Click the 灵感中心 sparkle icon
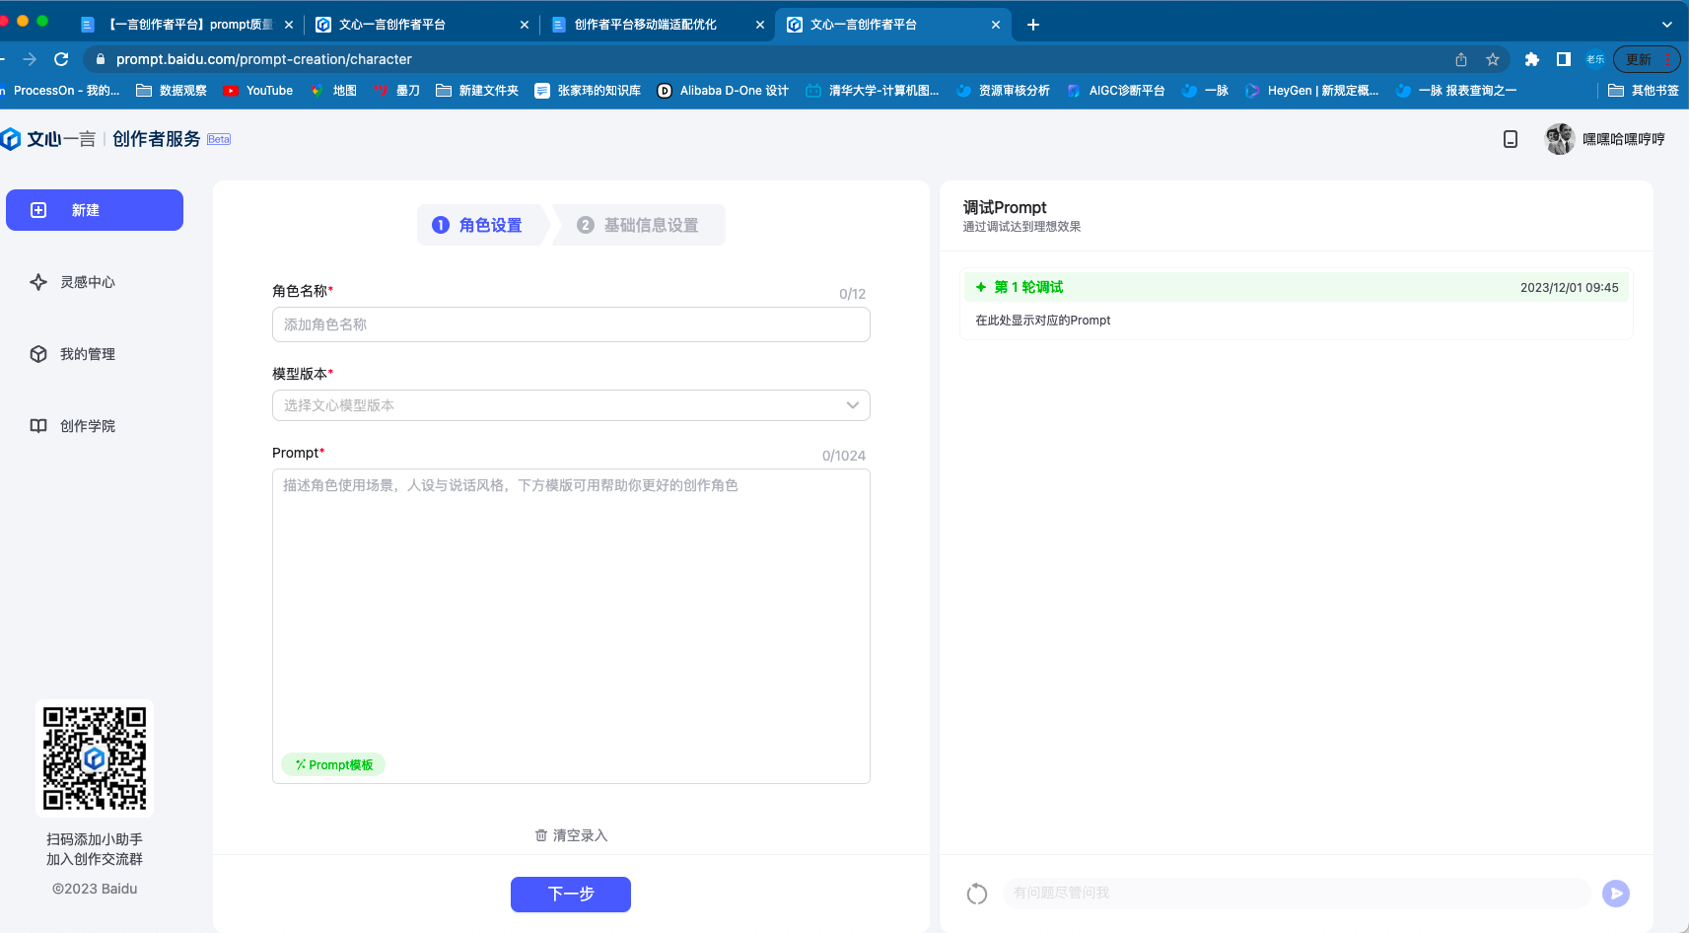This screenshot has width=1689, height=933. (38, 282)
